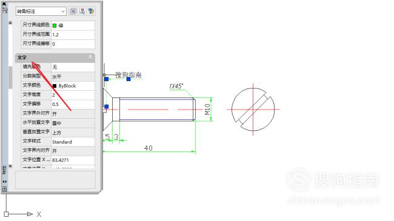Click the 尺寸界线范围 property label
The height and width of the screenshot is (221, 394).
coord(36,34)
